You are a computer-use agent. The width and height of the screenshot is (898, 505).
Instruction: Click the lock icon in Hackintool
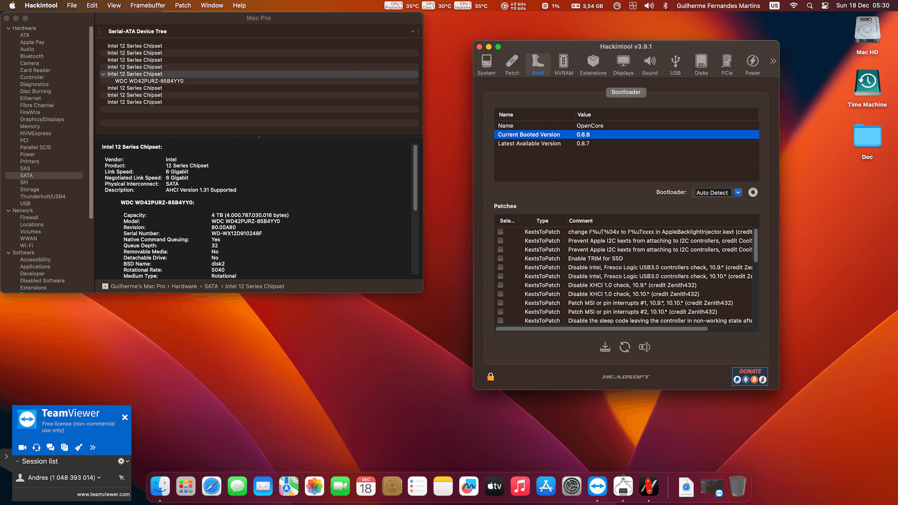(490, 377)
